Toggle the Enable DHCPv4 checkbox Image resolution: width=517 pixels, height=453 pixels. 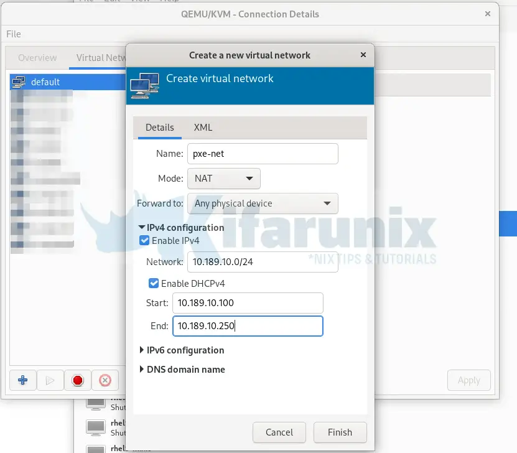coord(154,283)
